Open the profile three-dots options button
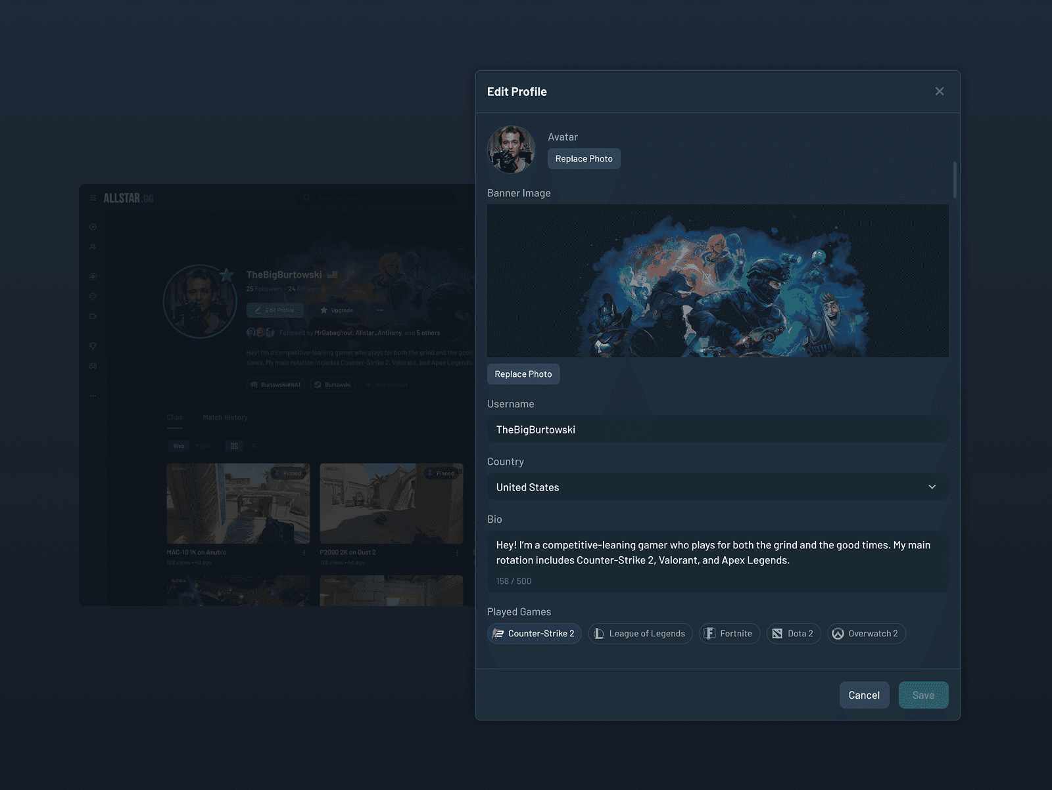The height and width of the screenshot is (790, 1052). [380, 311]
